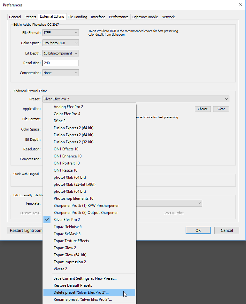Select Analog Efex Pro 2 preset
The image size is (246, 304).
[89, 107]
